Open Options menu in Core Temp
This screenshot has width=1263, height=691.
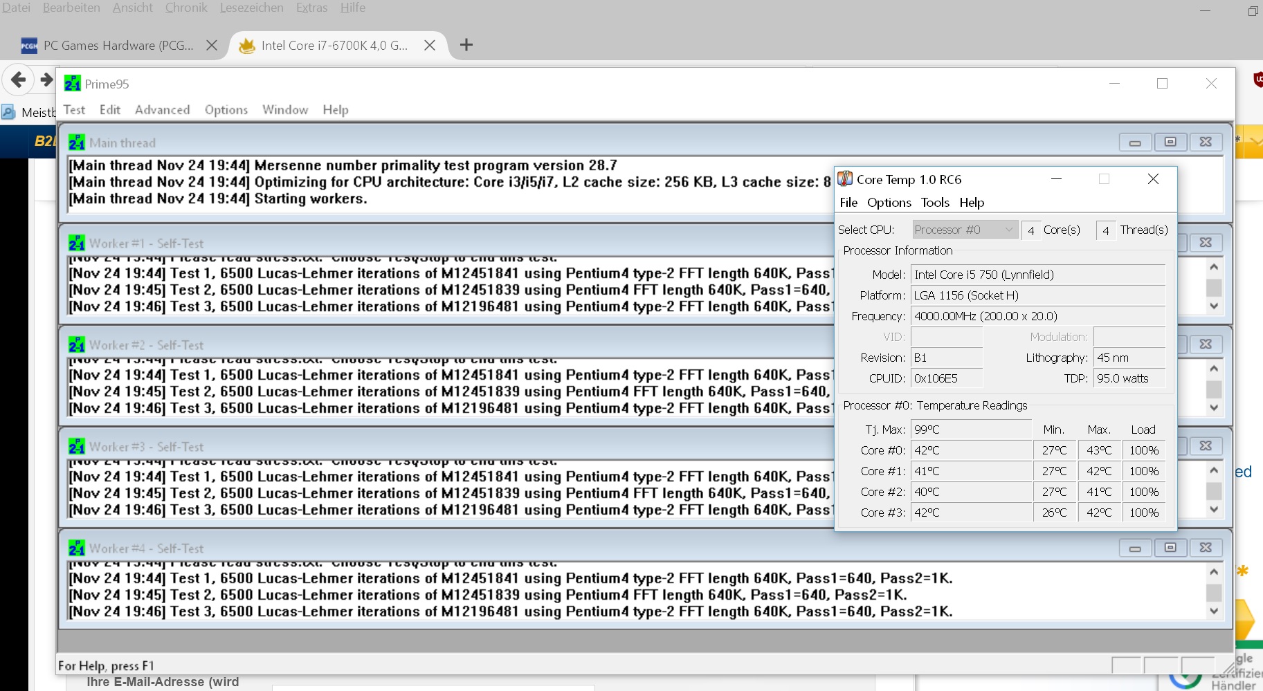pyautogui.click(x=889, y=203)
